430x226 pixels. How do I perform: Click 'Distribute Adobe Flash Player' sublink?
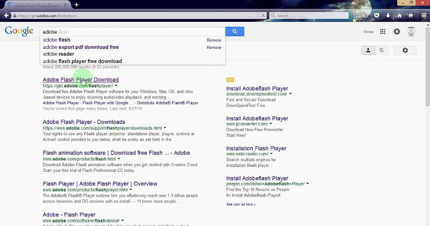tap(168, 103)
